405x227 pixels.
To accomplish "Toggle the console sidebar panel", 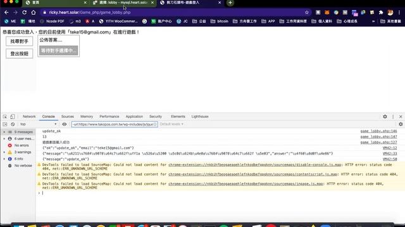I will 5,124.
